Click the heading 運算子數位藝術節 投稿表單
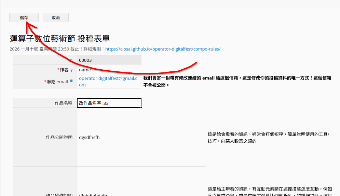340x196 pixels. click(60, 39)
